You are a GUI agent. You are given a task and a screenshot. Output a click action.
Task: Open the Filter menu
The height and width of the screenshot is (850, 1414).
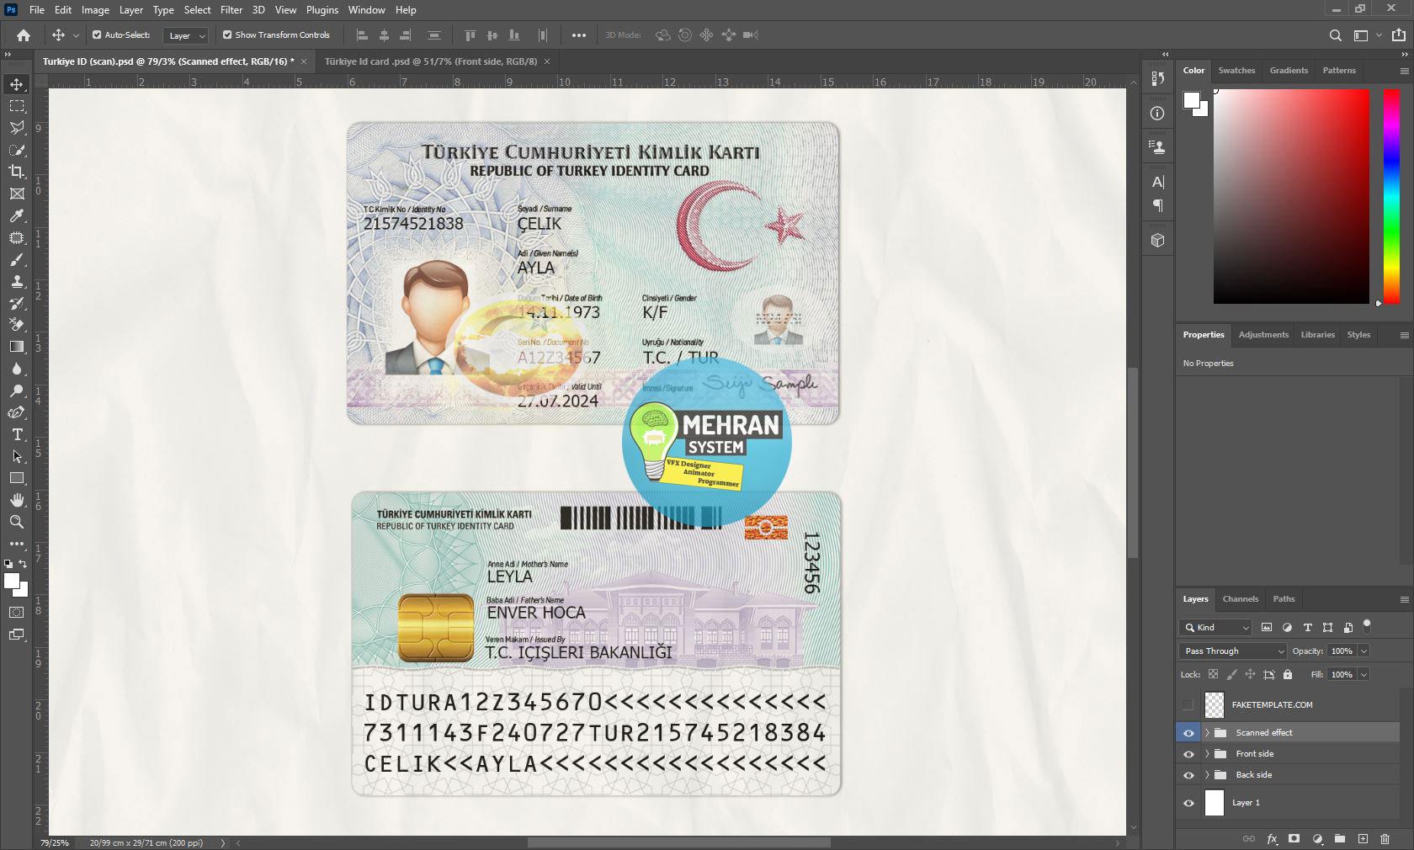click(x=231, y=10)
